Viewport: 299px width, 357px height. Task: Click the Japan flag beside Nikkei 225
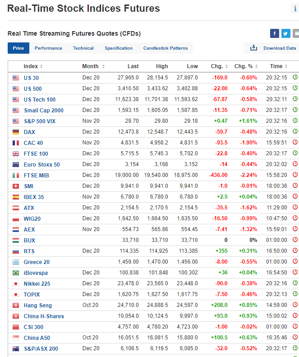16,283
